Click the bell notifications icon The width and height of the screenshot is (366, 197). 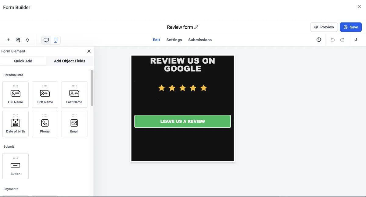pos(27,40)
